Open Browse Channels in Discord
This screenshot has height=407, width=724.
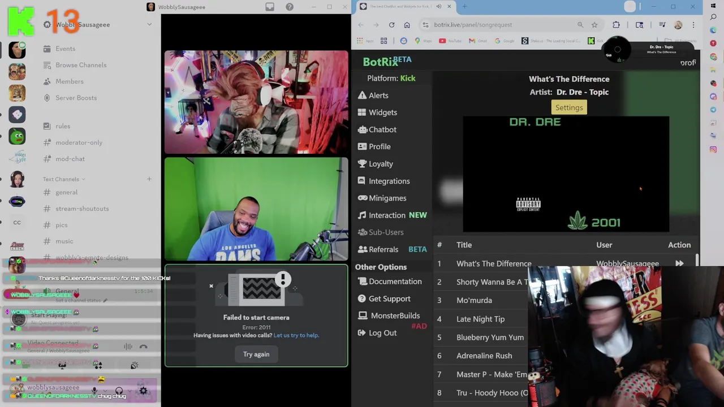click(x=75, y=65)
